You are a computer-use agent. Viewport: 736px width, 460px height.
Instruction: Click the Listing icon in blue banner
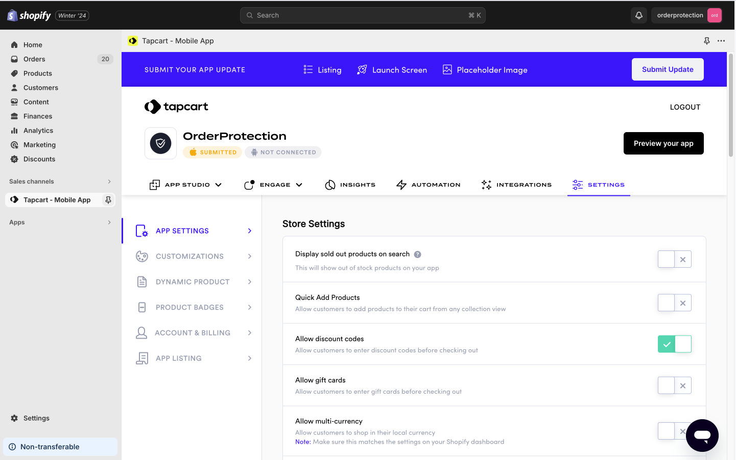308,69
